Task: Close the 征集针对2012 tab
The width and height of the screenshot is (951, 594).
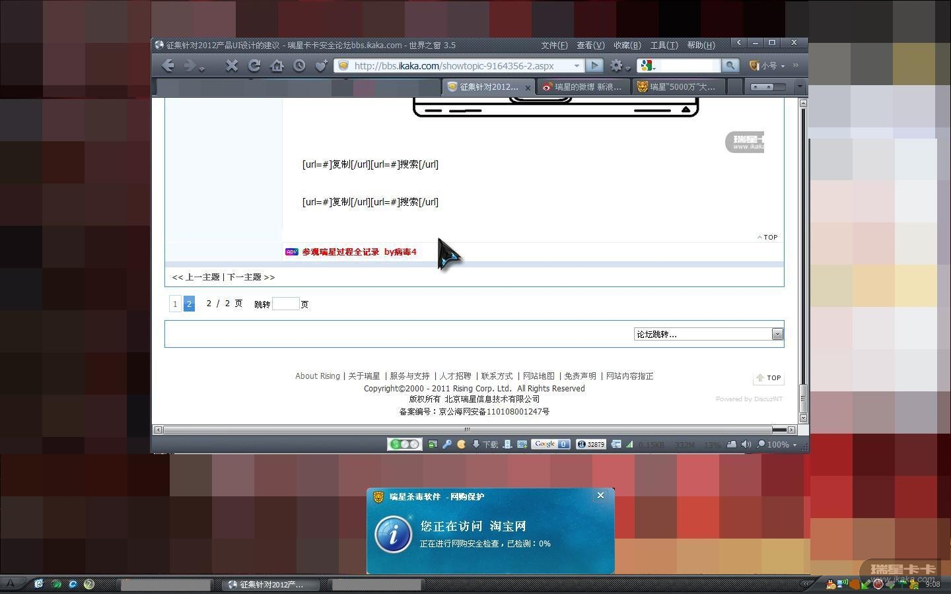Action: click(x=528, y=87)
